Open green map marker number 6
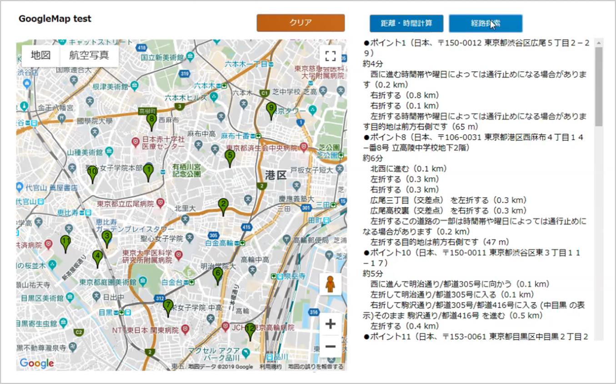 click(217, 276)
